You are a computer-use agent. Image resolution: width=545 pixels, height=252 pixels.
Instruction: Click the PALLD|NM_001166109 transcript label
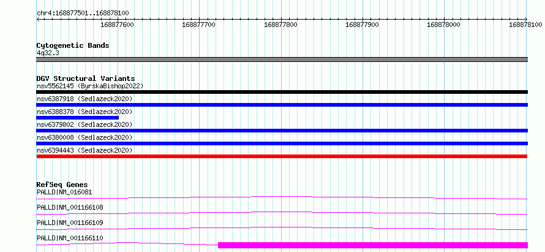(x=70, y=223)
